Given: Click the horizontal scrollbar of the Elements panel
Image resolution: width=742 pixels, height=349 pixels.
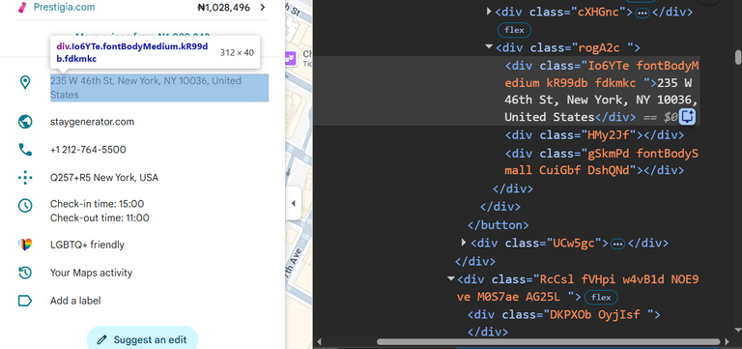Looking at the screenshot, I should click(549, 341).
